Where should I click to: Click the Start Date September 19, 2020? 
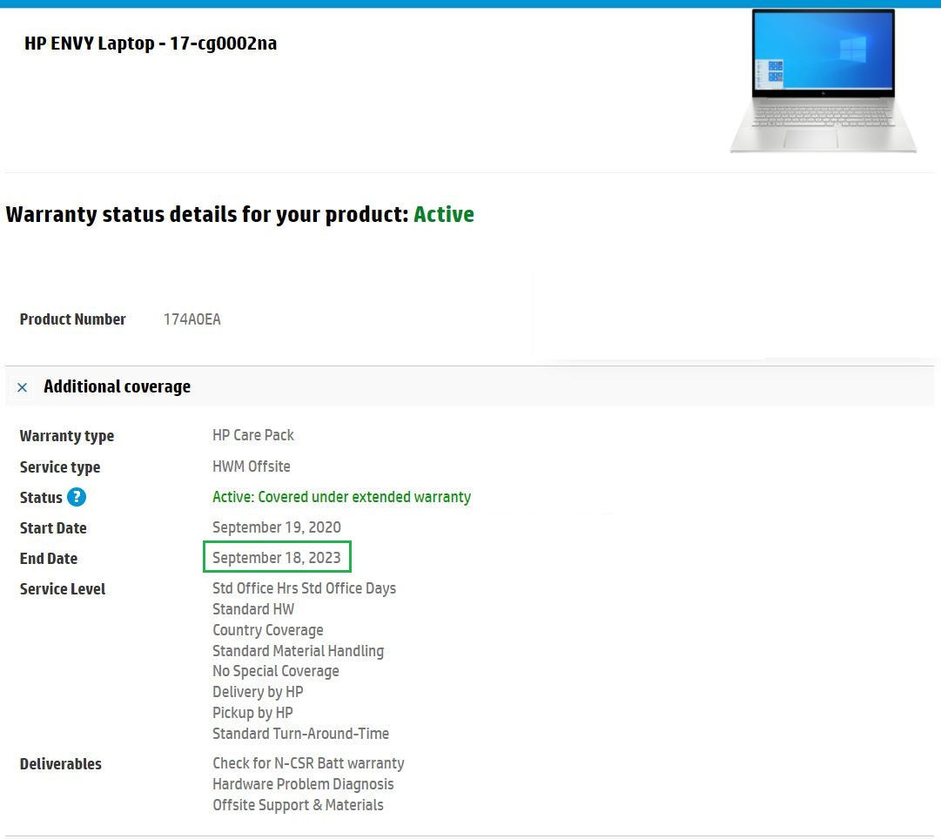point(277,527)
